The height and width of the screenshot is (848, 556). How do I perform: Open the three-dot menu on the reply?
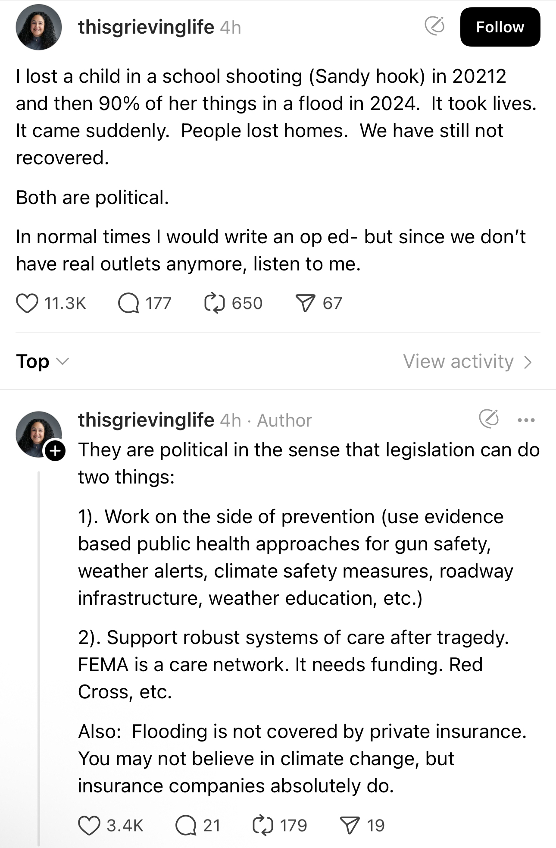[x=526, y=420]
